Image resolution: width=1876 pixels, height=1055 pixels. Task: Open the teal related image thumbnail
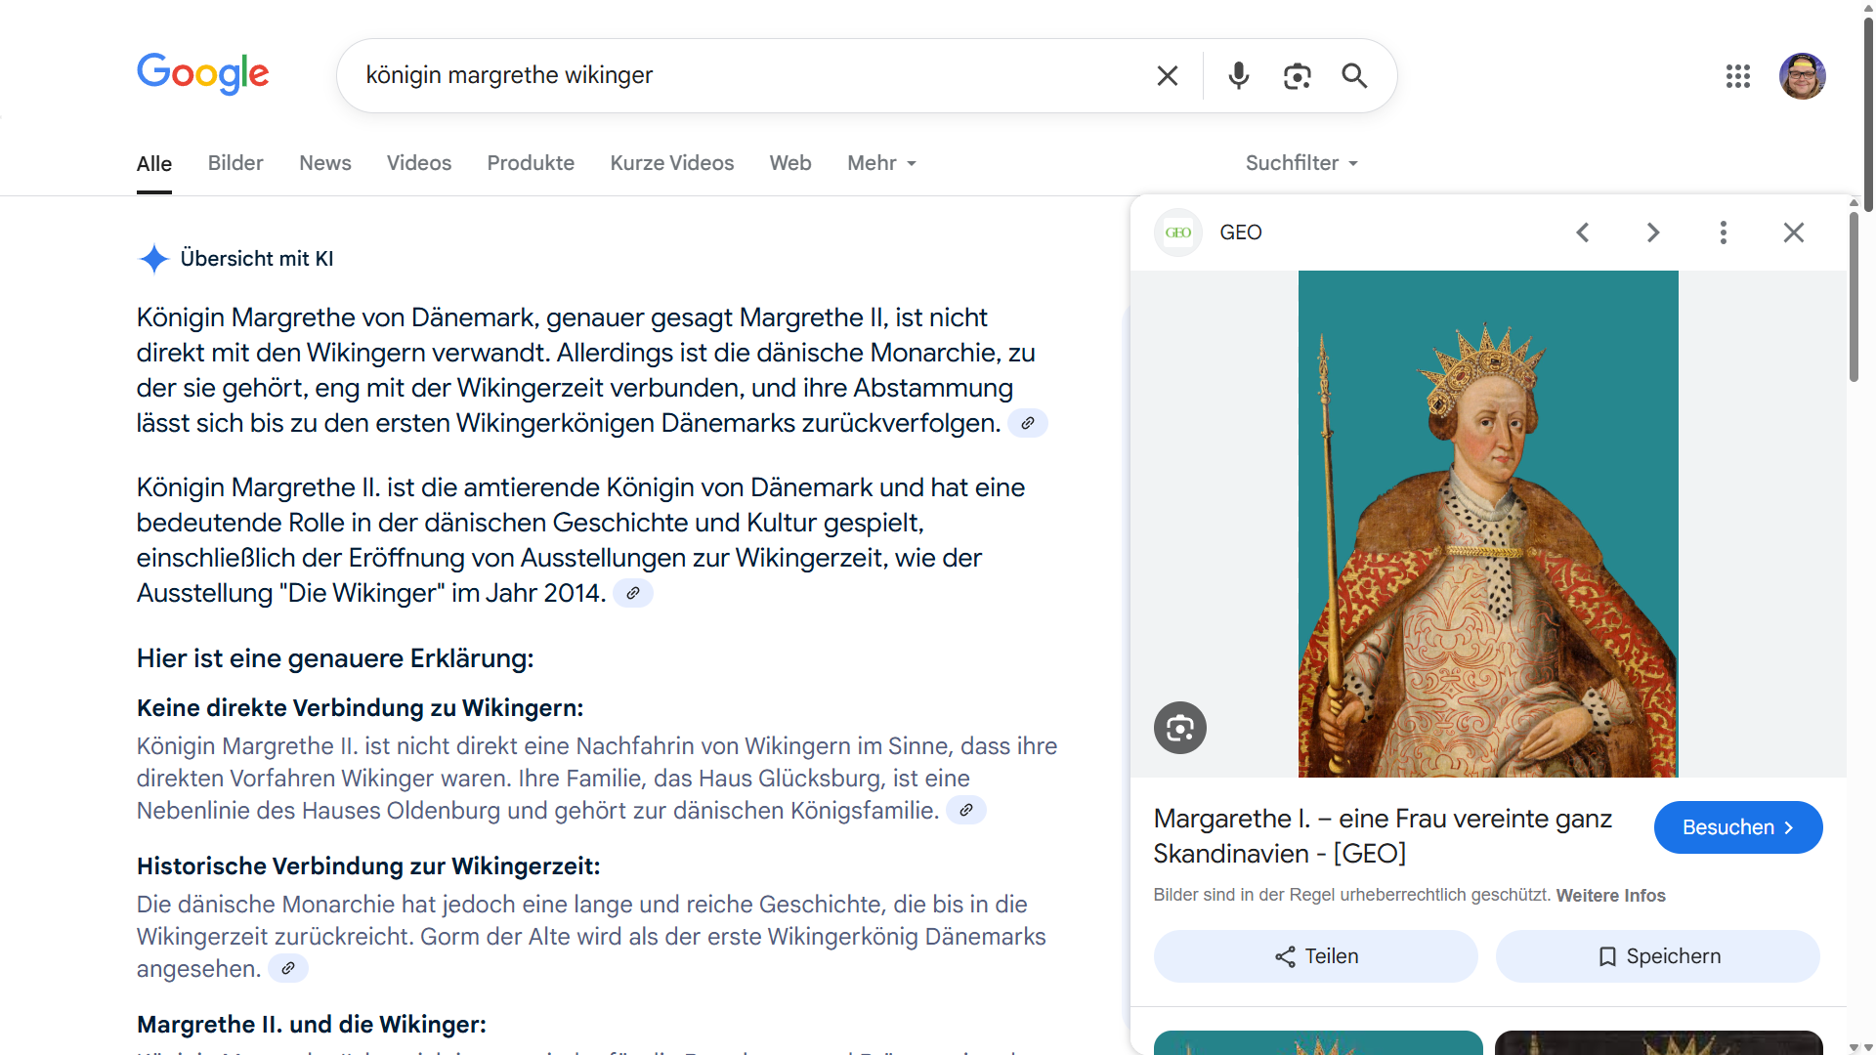[1318, 1043]
